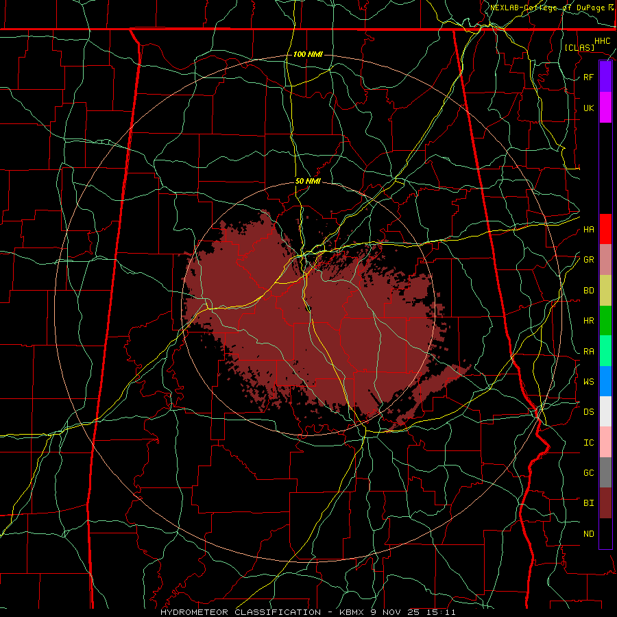Click the "RA" legend label
This screenshot has width=617, height=617.
[589, 352]
